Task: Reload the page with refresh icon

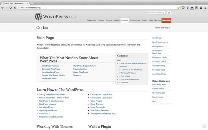Action: 11,8
